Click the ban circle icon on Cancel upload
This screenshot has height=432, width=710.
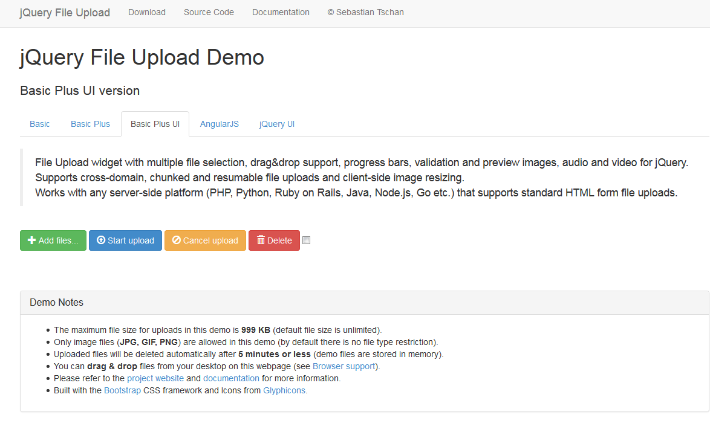177,240
